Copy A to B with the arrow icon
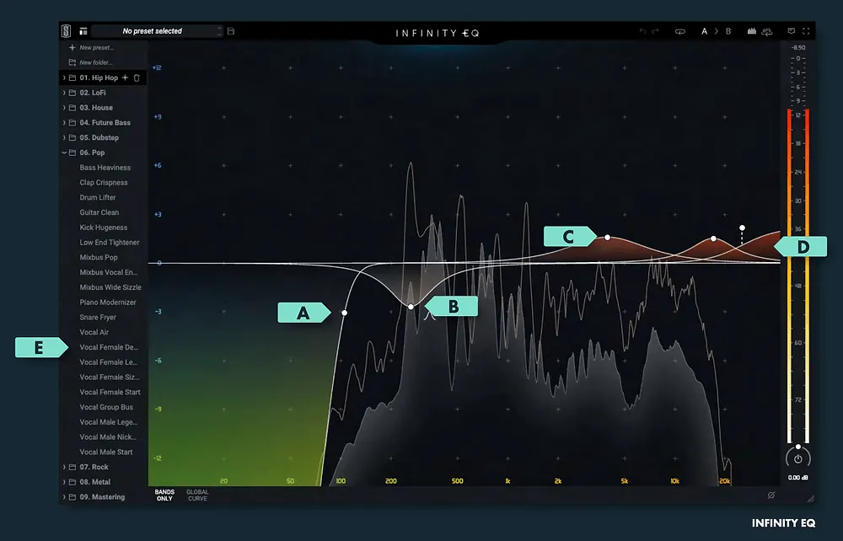The height and width of the screenshot is (541, 843). pos(716,31)
